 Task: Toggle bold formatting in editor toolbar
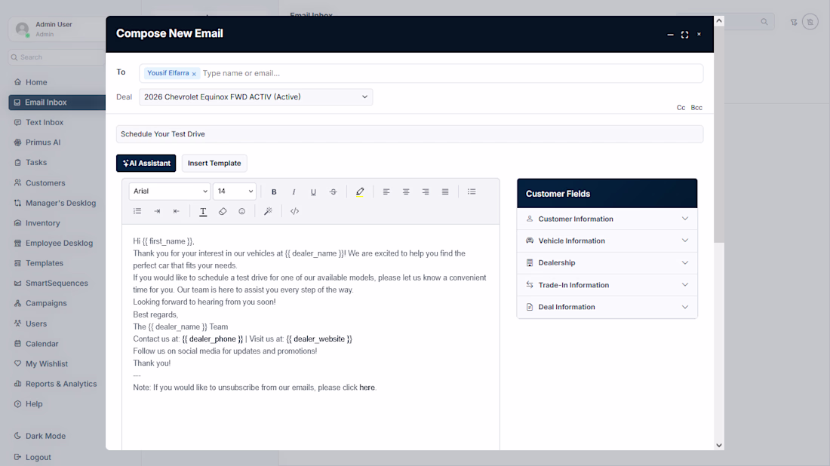[274, 192]
